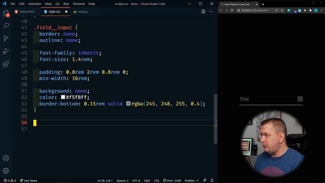The height and width of the screenshot is (183, 325).
Task: Click the browser address bar URL
Action: pyautogui.click(x=255, y=10)
